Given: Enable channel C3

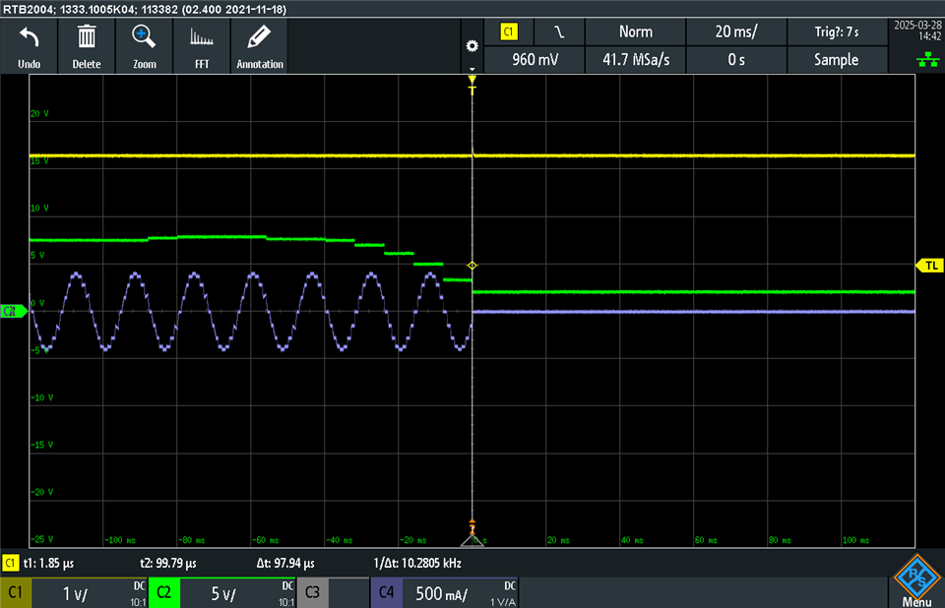Looking at the screenshot, I should coord(312,593).
